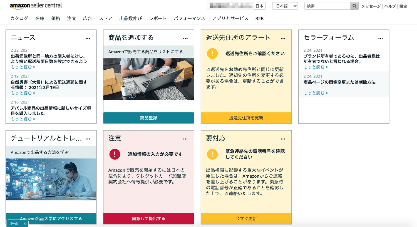
Task: Click forum post 商品ページの画像変更または削除方法
Action: pos(339,82)
